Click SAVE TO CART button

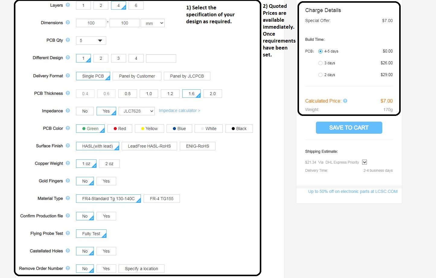[x=349, y=128]
